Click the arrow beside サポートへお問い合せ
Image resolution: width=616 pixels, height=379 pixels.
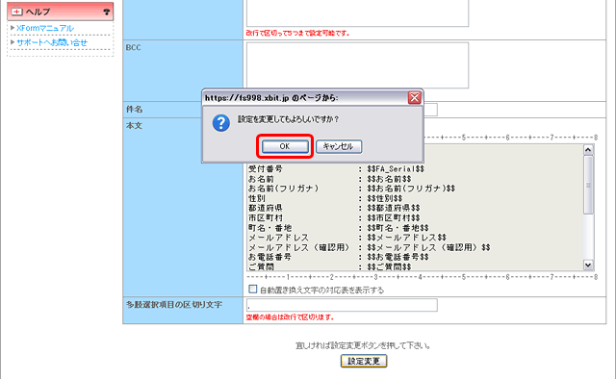click(13, 42)
